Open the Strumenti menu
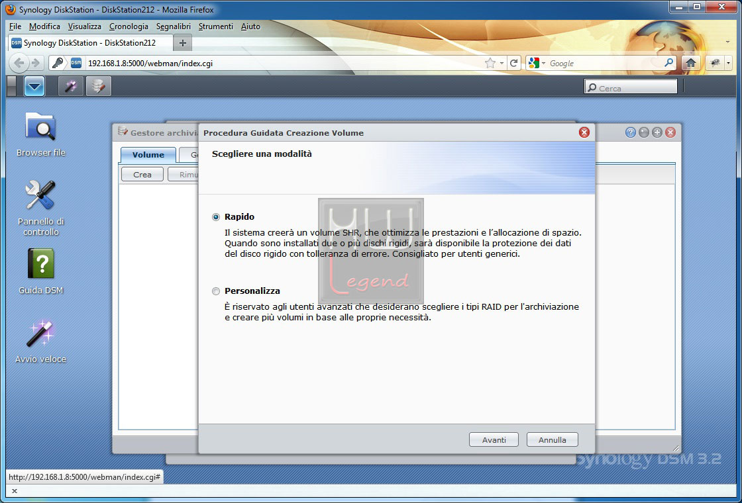This screenshot has width=742, height=503. [x=216, y=26]
